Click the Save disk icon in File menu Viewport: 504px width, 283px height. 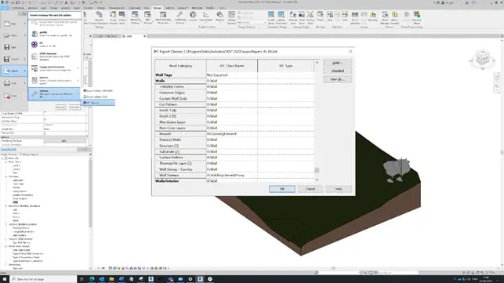point(7,47)
